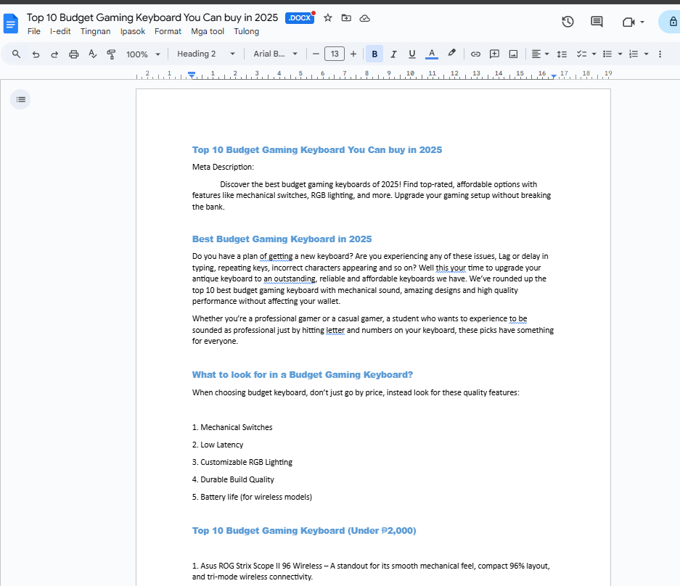Open line and paragraph spacing

(562, 54)
